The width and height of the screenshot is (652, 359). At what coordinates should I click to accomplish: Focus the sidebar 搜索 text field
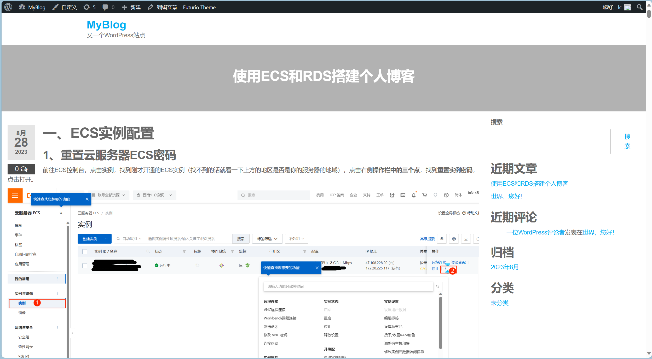[x=551, y=142]
